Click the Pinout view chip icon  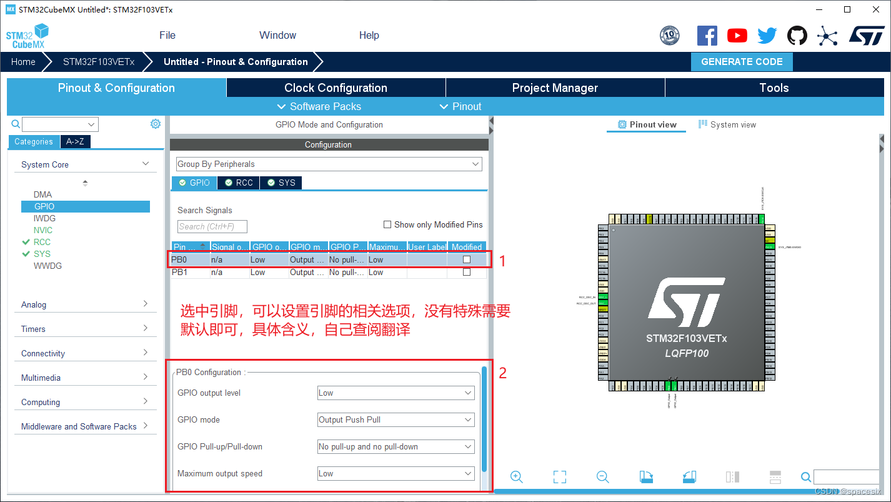click(x=622, y=124)
